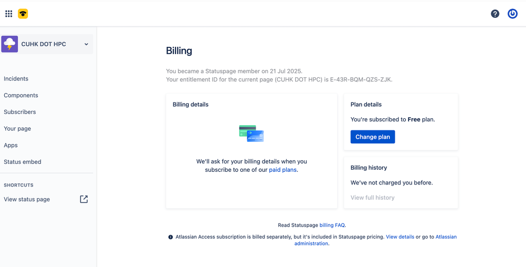This screenshot has height=267, width=526.
Task: Click the Billing page heading
Action: pos(179,51)
